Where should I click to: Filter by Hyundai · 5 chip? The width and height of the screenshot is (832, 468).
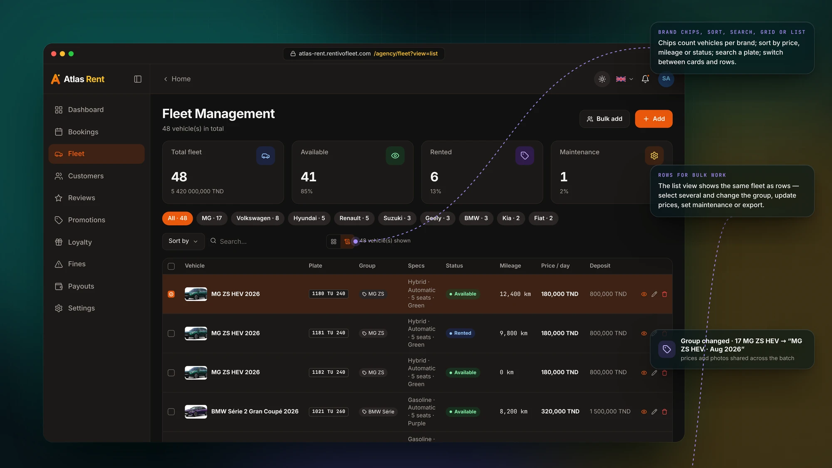click(309, 218)
